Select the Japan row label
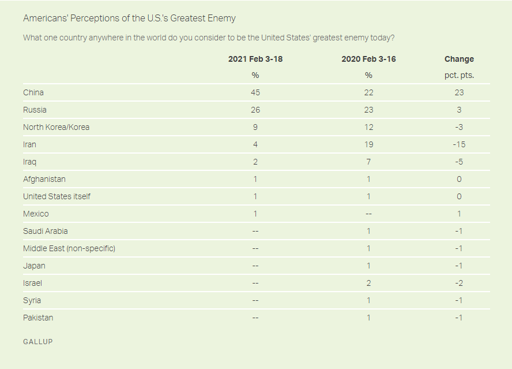512x369 pixels. [34, 266]
